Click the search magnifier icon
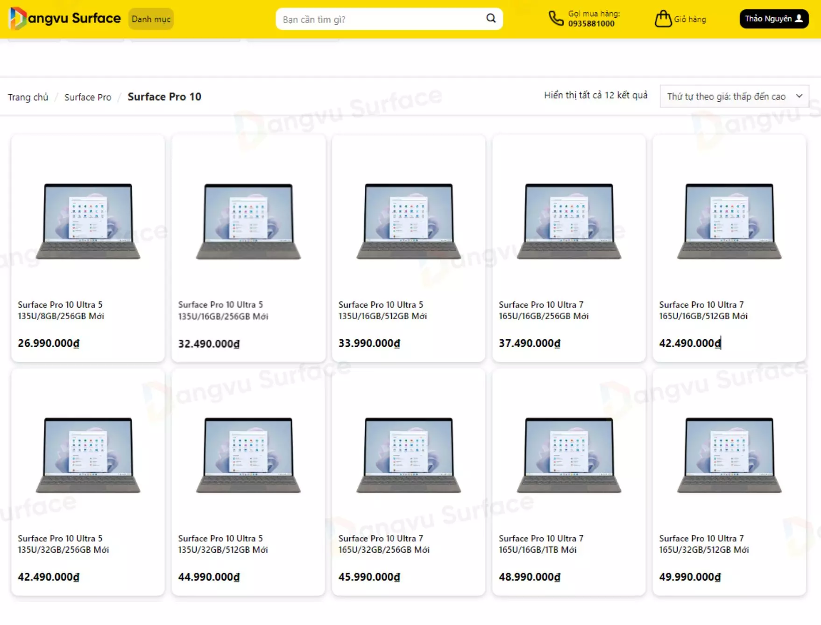Screen dimensions: 821x625 (x=491, y=18)
